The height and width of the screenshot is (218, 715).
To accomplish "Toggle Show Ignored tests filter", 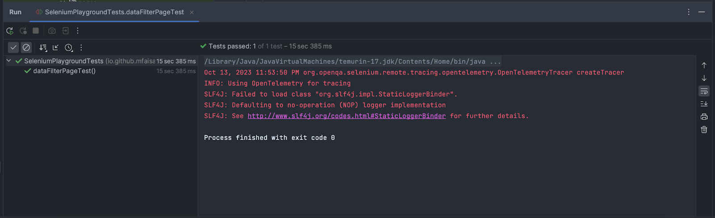I will [26, 47].
